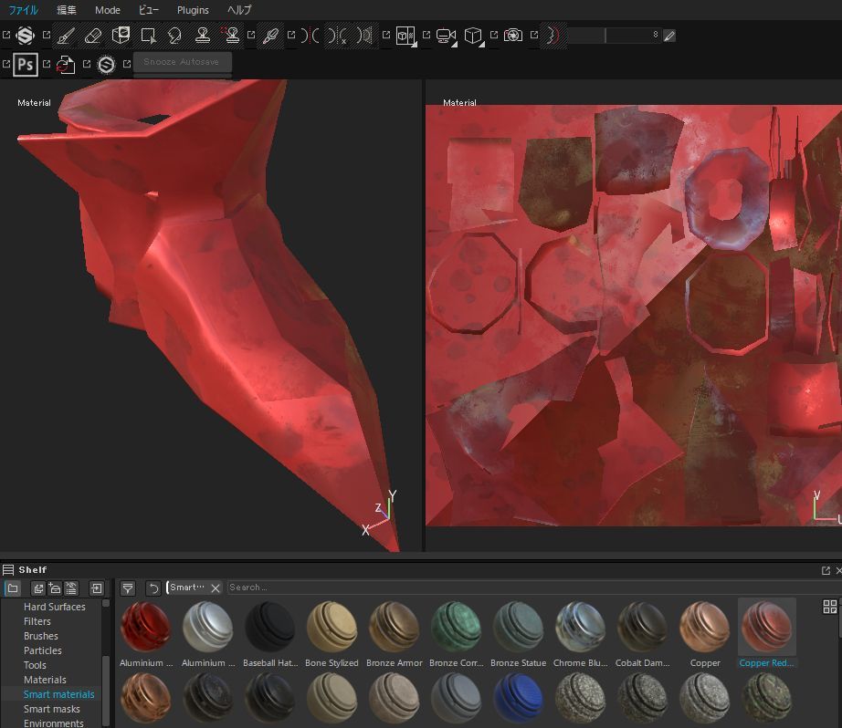Click the shelf Search field

pyautogui.click(x=532, y=588)
